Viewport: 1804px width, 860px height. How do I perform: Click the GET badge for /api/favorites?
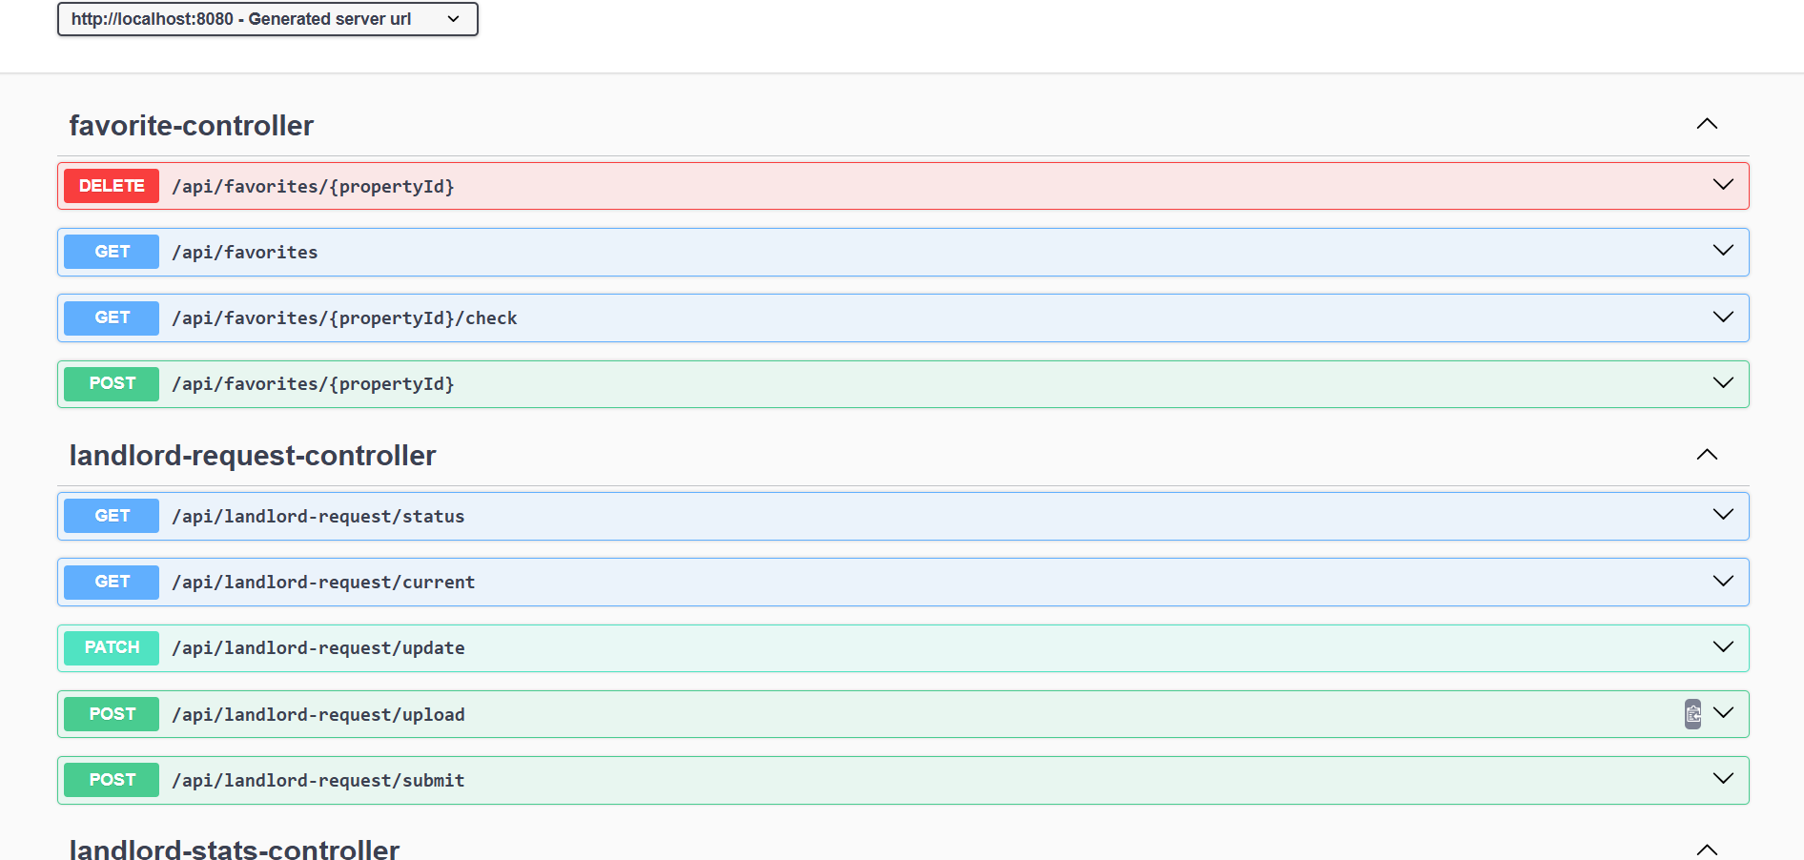[112, 252]
